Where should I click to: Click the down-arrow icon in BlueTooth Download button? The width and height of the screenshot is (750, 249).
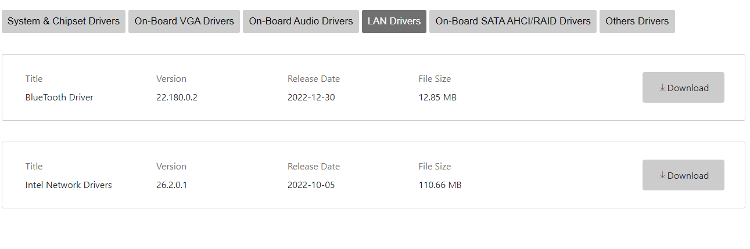[662, 88]
